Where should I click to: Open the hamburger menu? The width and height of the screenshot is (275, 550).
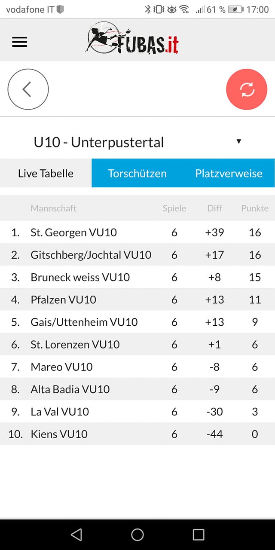pyautogui.click(x=19, y=42)
